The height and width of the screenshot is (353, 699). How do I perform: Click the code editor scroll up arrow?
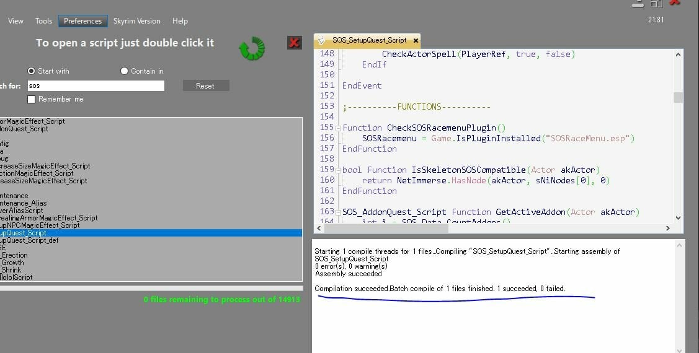[678, 54]
